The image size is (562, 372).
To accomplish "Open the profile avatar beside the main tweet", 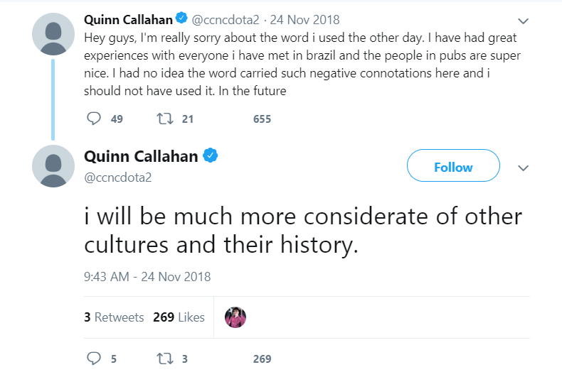I will coord(53,166).
